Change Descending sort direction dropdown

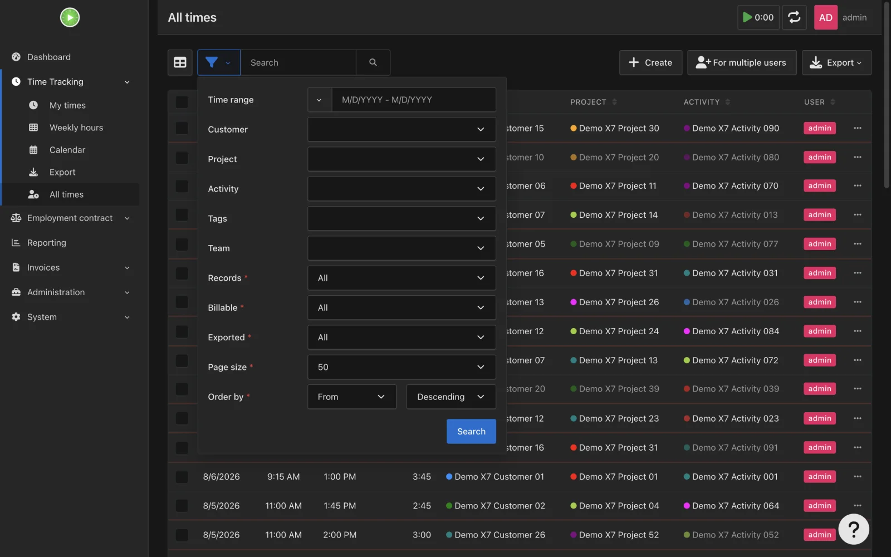click(451, 397)
